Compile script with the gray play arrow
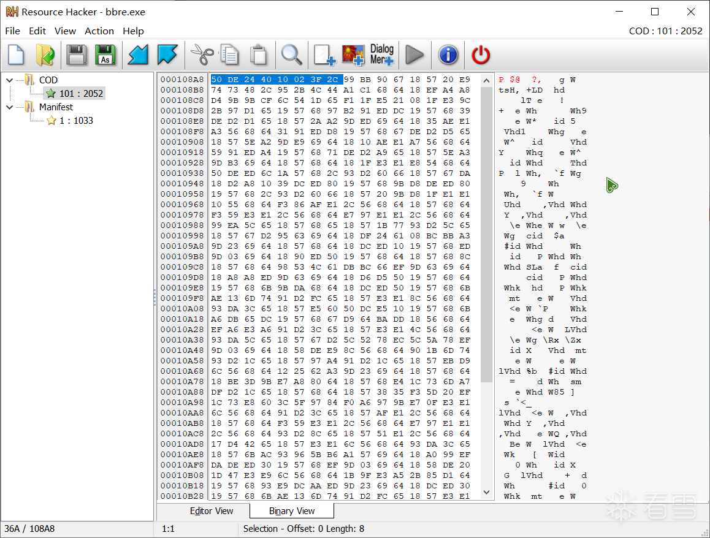The width and height of the screenshot is (710, 538). 414,55
